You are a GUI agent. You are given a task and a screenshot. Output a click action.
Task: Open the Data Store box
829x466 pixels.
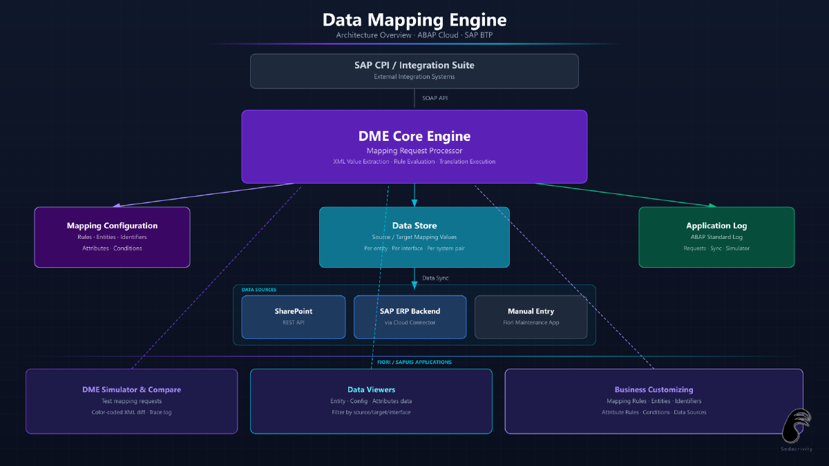click(414, 237)
